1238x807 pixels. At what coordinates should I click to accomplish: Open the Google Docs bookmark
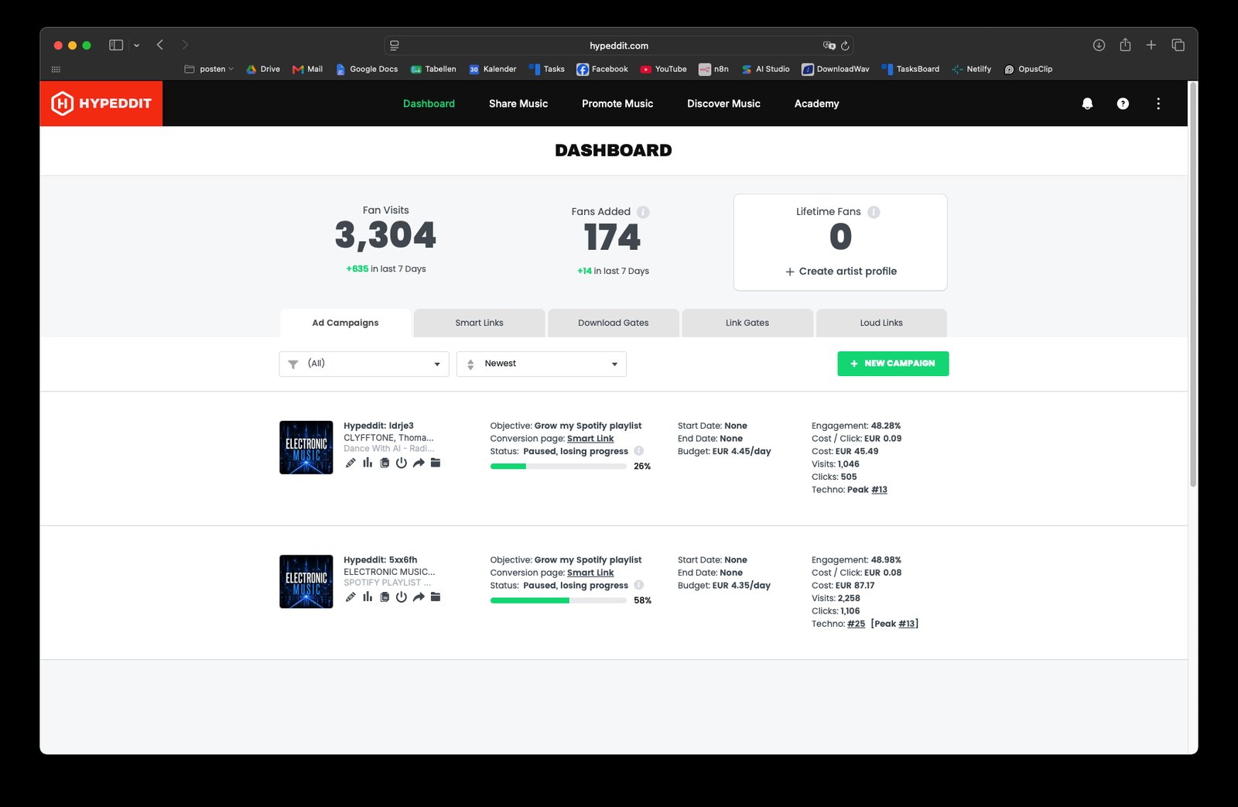[367, 69]
